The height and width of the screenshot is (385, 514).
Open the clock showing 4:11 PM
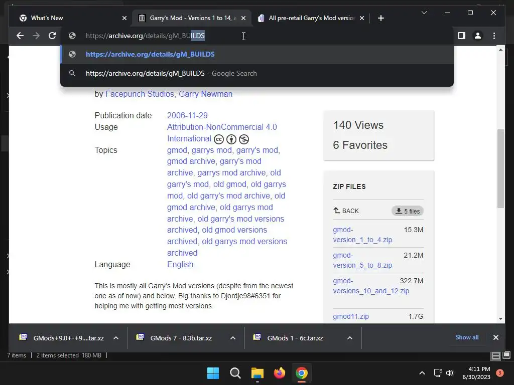tap(476, 373)
